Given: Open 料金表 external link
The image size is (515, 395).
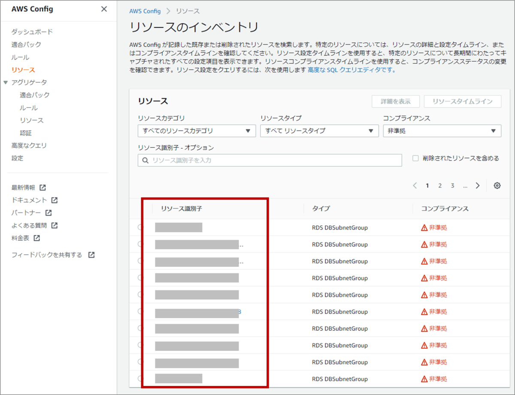Looking at the screenshot, I should [x=21, y=238].
